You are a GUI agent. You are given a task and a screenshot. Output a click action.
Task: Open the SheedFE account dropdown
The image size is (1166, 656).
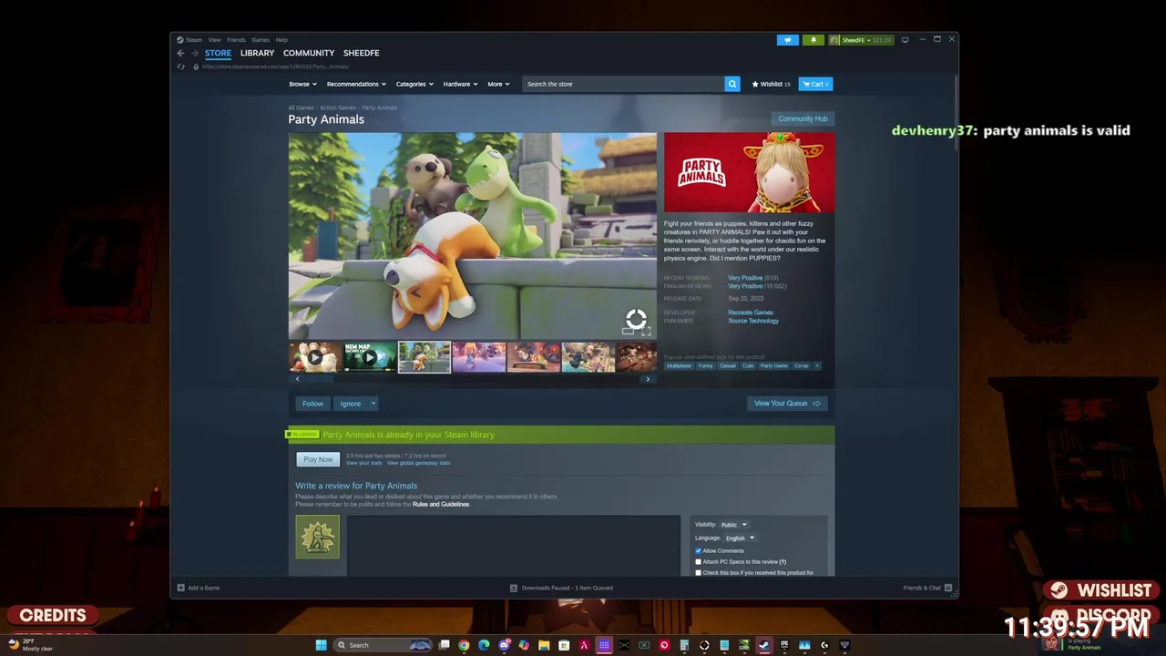(x=861, y=40)
